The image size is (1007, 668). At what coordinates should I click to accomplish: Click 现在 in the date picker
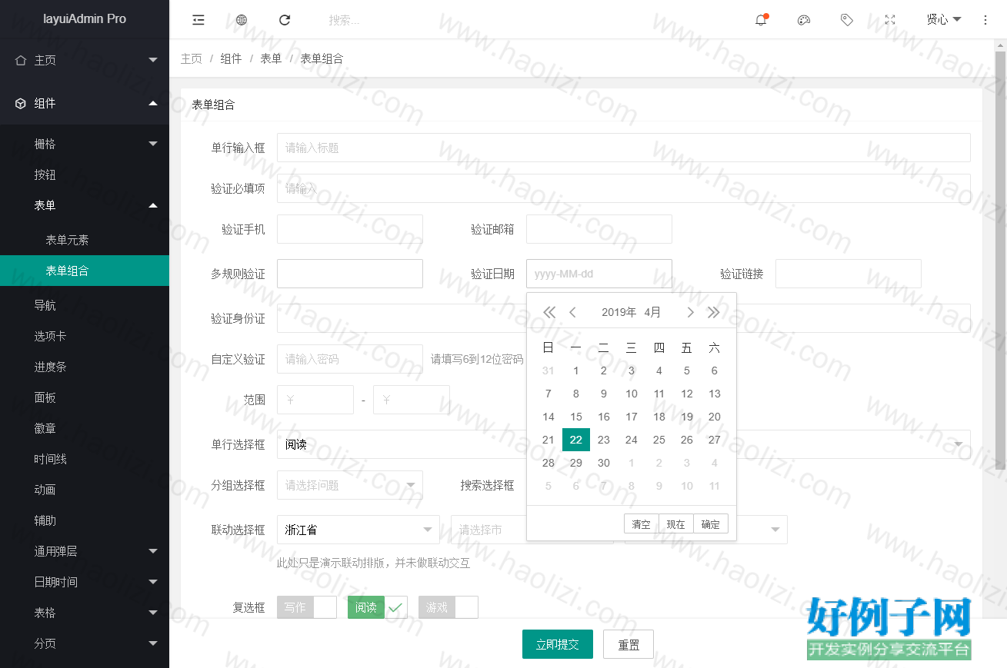click(x=676, y=524)
